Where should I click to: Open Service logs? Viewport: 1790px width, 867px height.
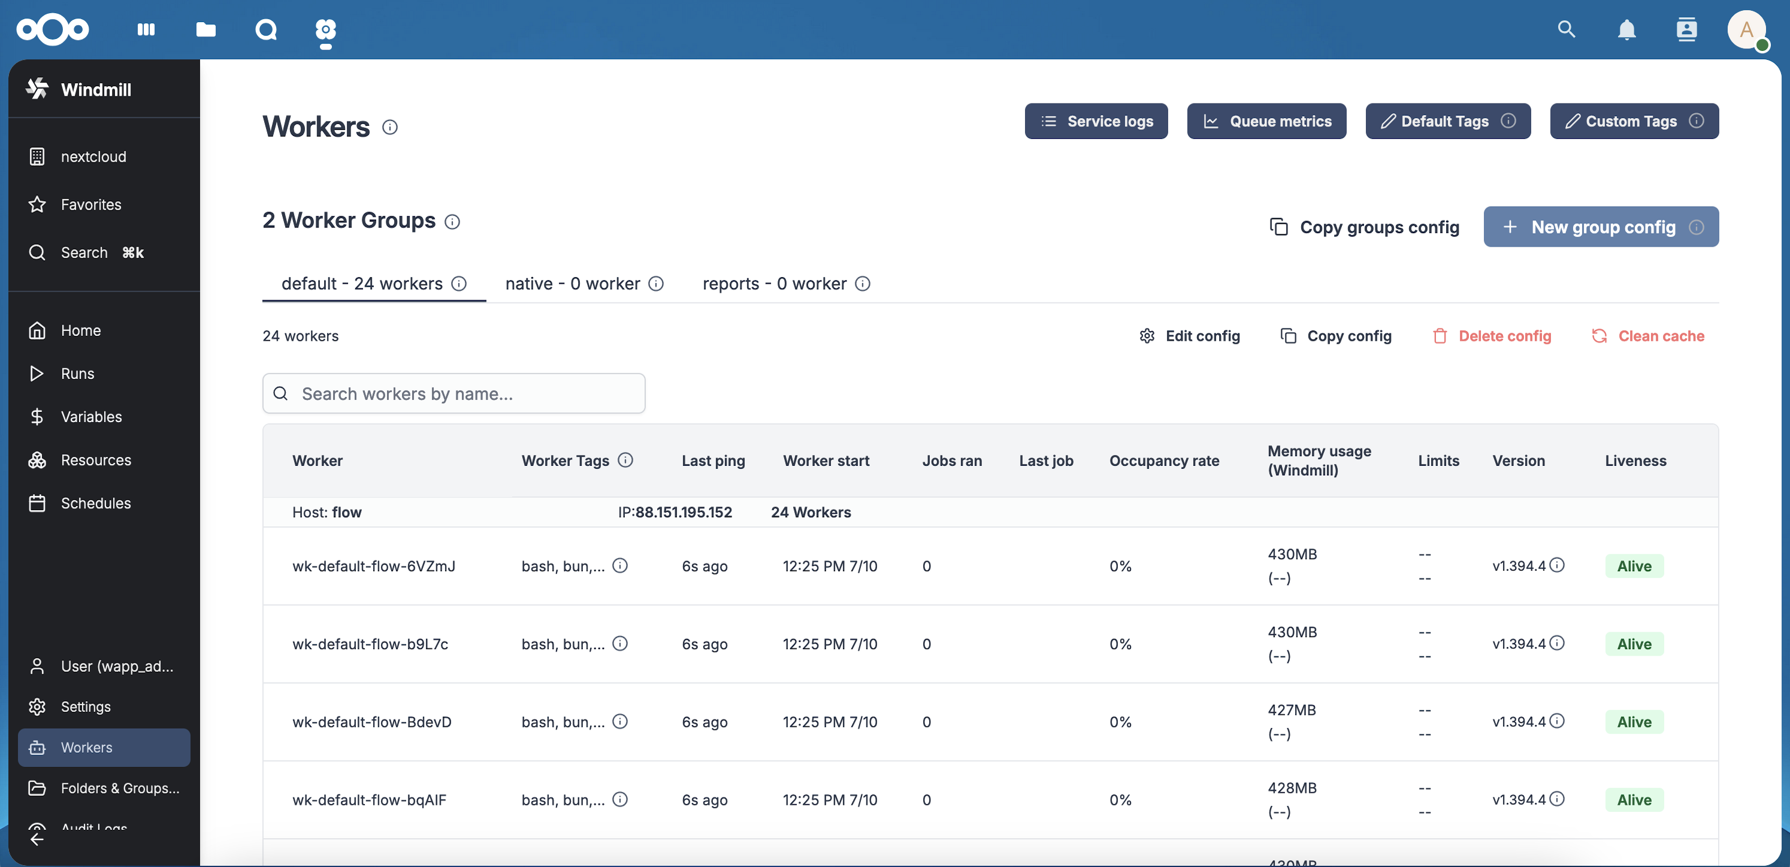tap(1096, 121)
